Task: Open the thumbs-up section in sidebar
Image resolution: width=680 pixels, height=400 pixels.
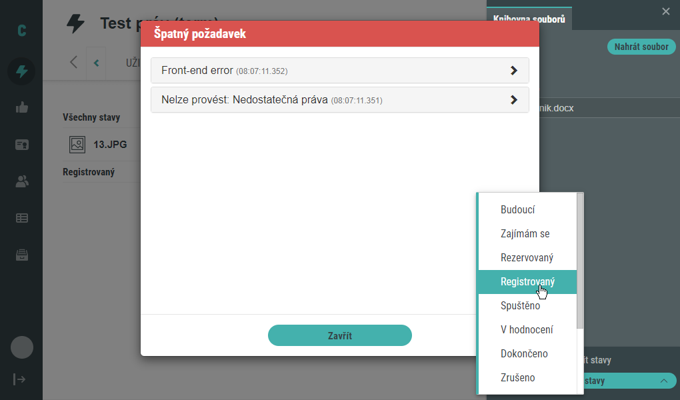Action: [x=22, y=107]
